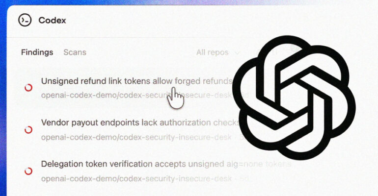Click repo path under Unsigned refund finding
Image resolution: width=378 pixels, height=196 pixels.
pyautogui.click(x=145, y=95)
